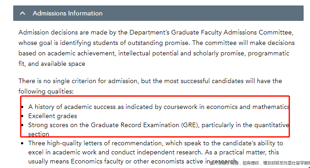The image size is (310, 168).
Task: Click the bullet dot before "Strong scores on the"
Action: click(22, 125)
